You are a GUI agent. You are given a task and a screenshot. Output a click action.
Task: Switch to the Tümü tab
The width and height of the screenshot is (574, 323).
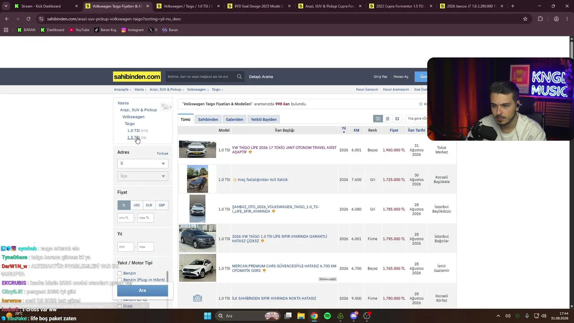point(186,119)
